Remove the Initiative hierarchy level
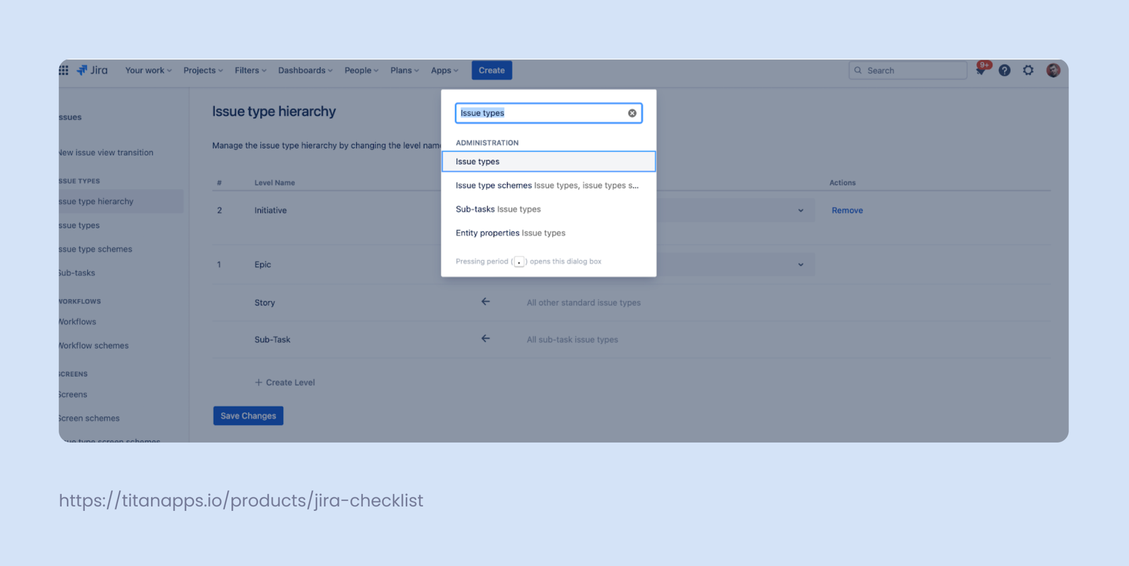This screenshot has height=566, width=1129. click(x=847, y=210)
